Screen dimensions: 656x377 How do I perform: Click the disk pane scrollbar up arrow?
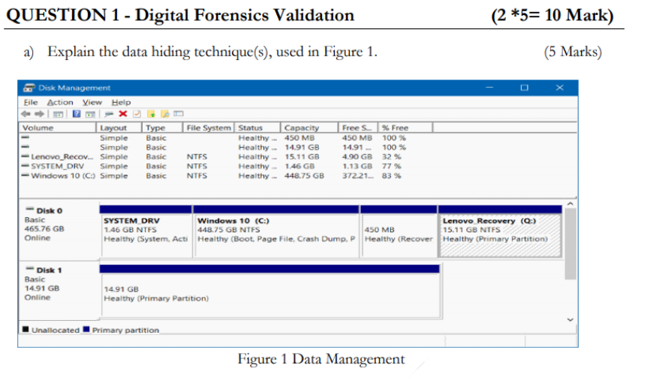pyautogui.click(x=570, y=204)
